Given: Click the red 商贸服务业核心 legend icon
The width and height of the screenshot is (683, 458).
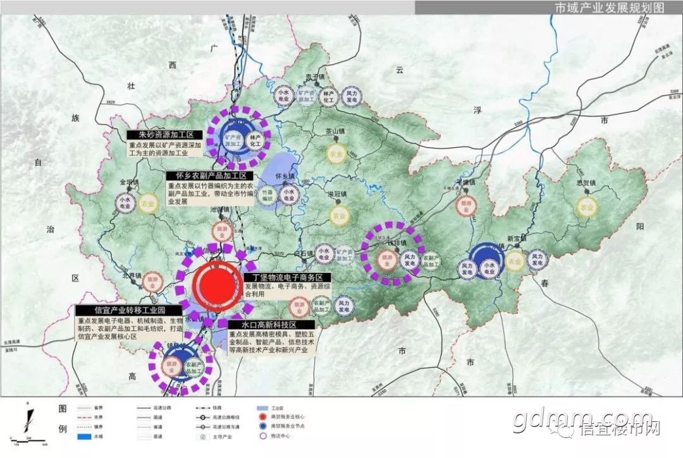Looking at the screenshot, I should pyautogui.click(x=262, y=417).
